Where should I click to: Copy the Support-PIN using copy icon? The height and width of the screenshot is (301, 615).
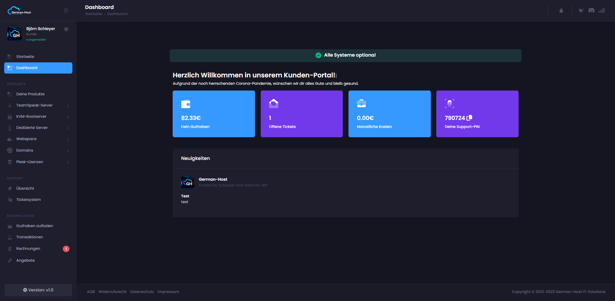469,118
